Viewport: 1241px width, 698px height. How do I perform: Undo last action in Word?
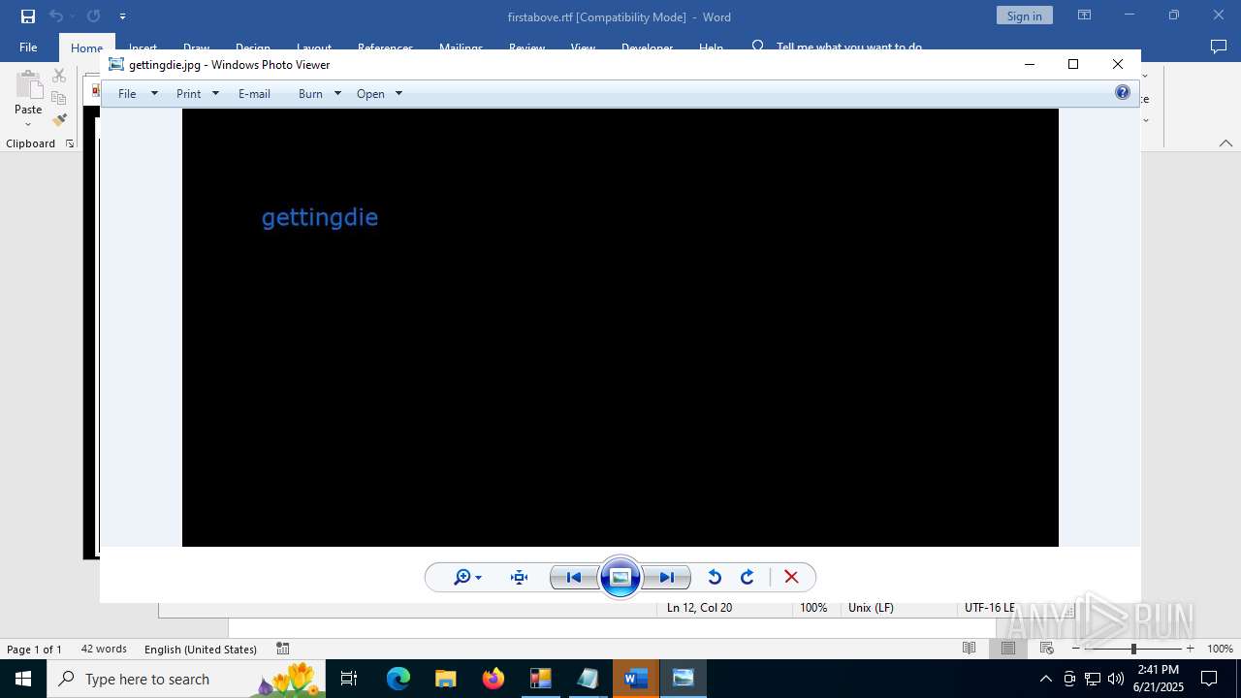tap(56, 16)
